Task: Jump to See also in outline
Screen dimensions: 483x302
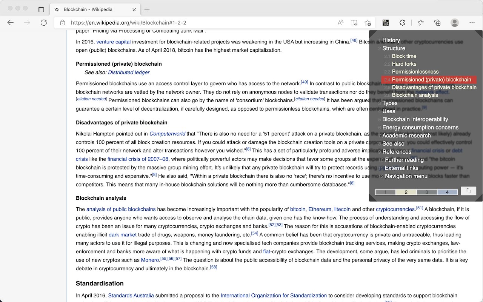Action: click(393, 144)
